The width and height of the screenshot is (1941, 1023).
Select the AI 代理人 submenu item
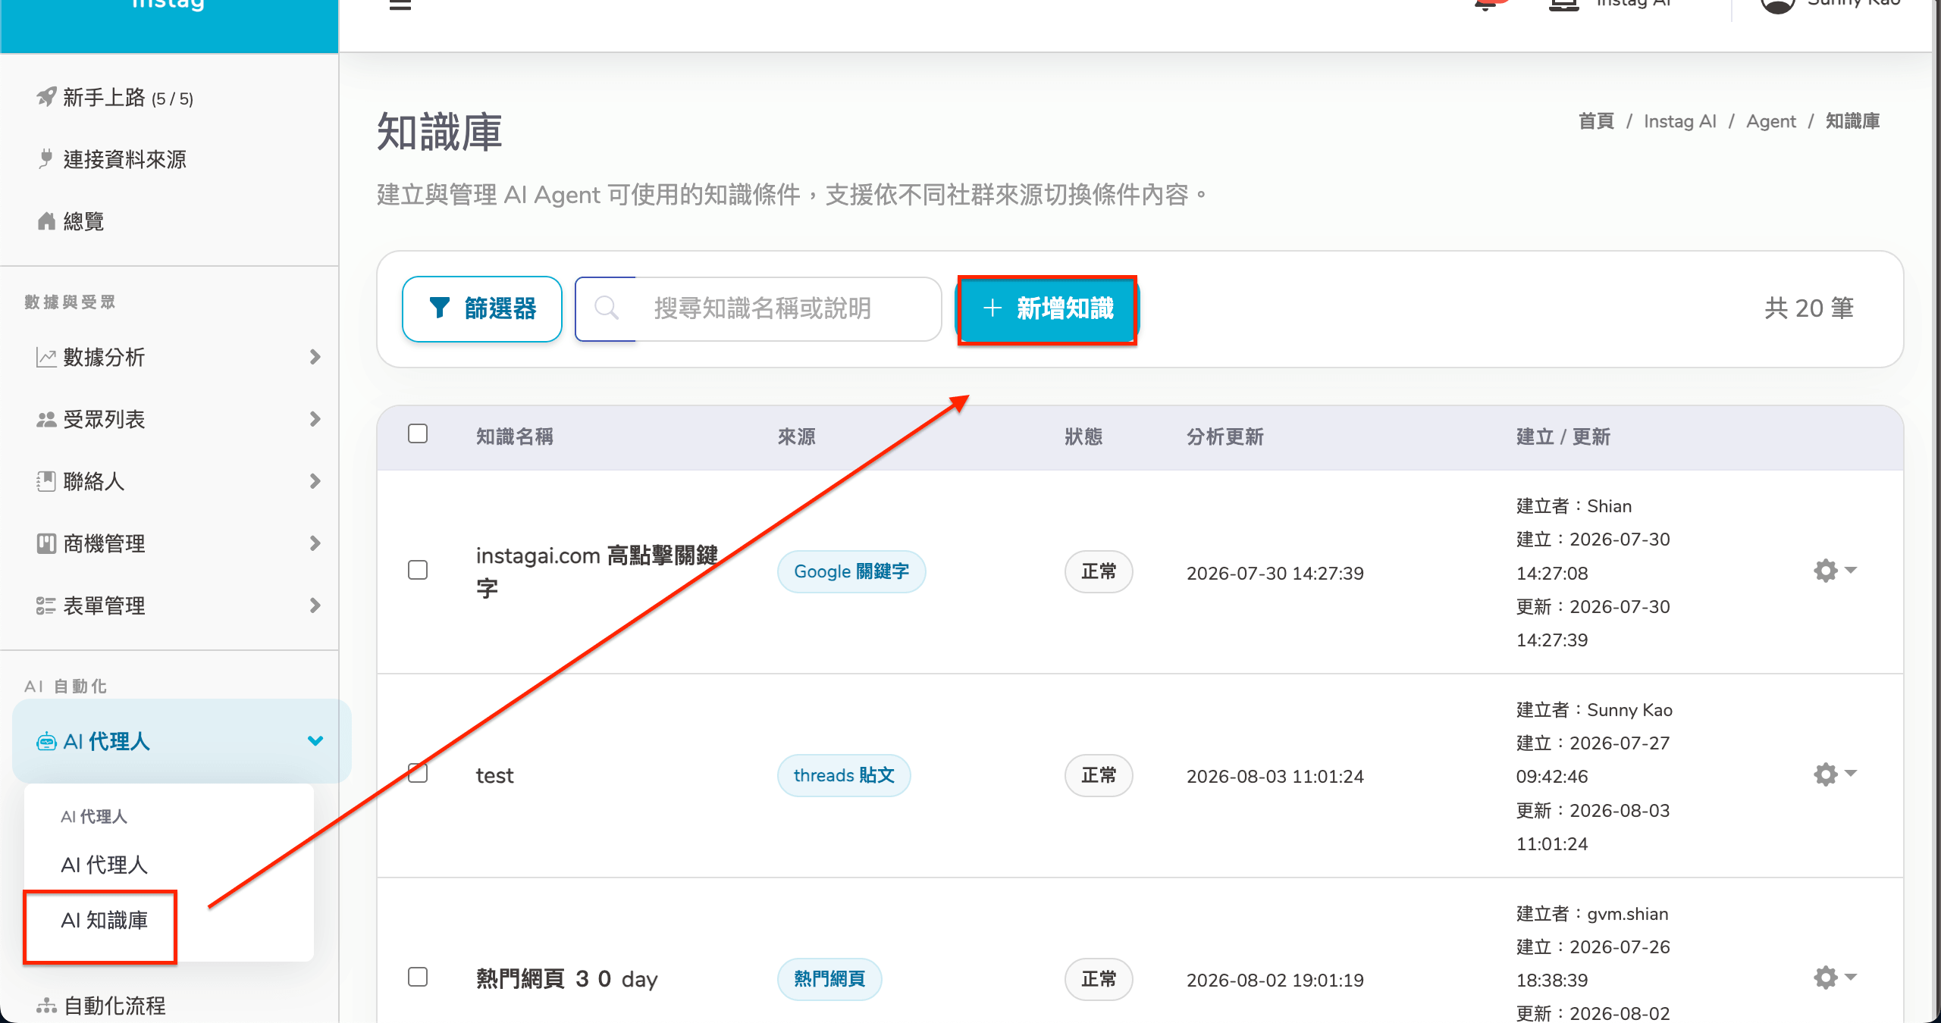[104, 865]
